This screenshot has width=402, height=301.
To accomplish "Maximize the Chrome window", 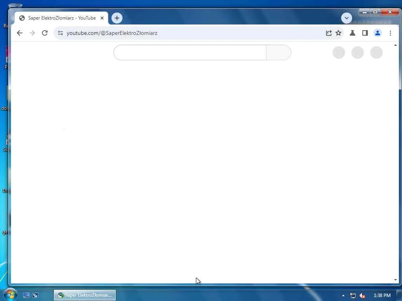I will pos(375,12).
